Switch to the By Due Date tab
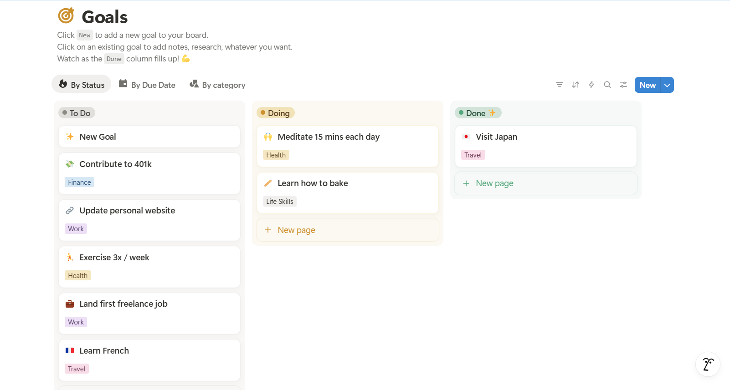 click(x=147, y=85)
